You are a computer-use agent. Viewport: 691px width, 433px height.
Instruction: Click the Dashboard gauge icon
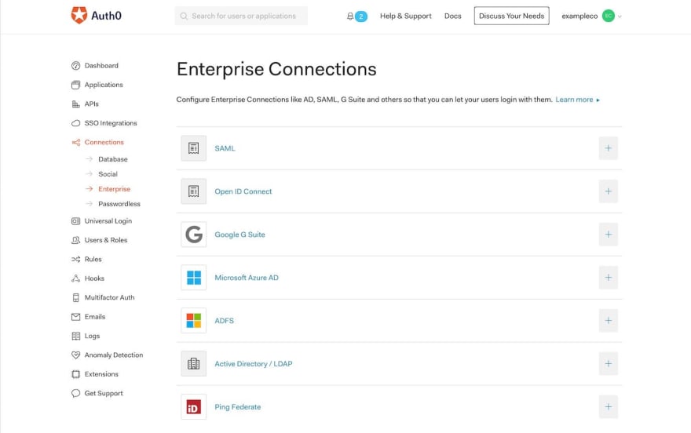click(76, 66)
